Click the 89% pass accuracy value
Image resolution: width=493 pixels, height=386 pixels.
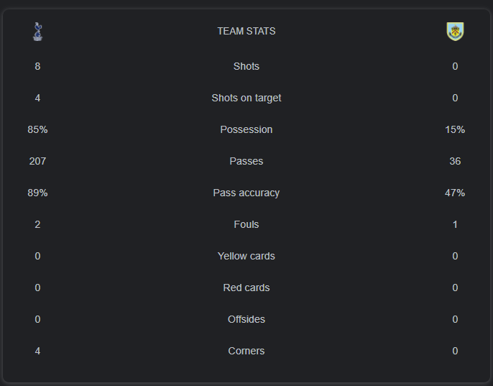point(37,193)
